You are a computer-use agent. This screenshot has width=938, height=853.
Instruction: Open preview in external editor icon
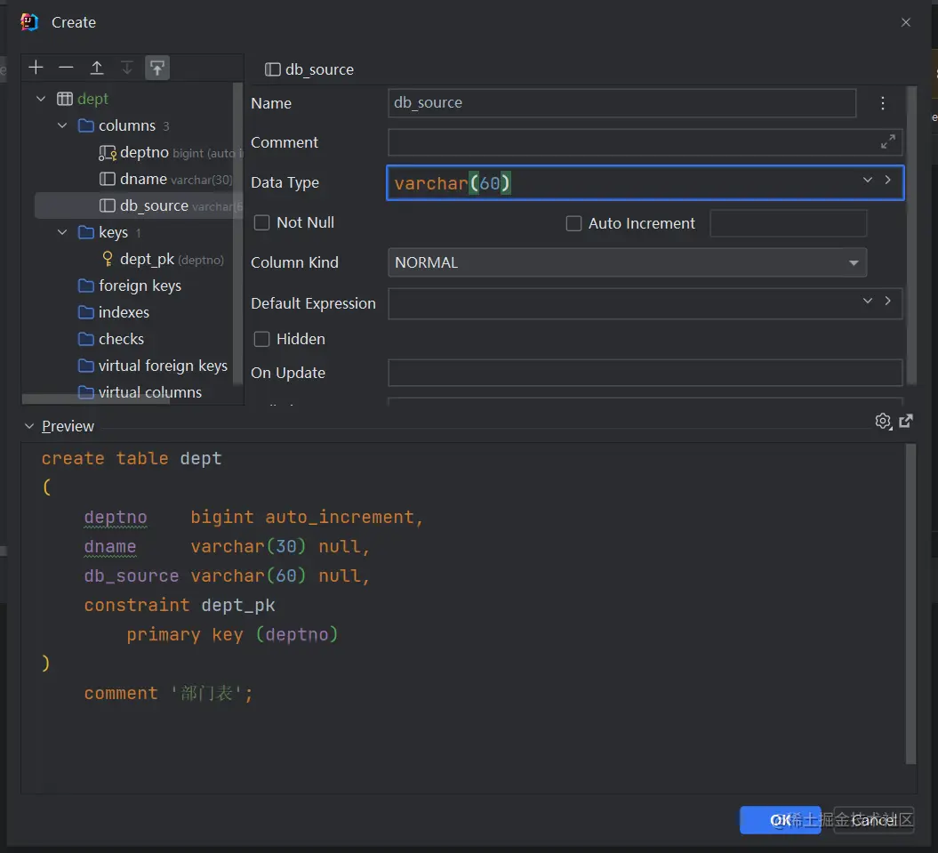click(906, 421)
